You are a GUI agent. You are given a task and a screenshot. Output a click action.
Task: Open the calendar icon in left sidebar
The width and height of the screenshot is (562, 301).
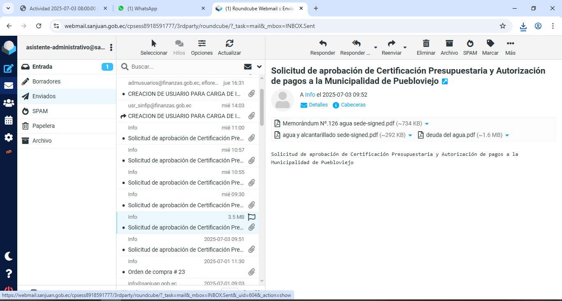click(x=9, y=120)
